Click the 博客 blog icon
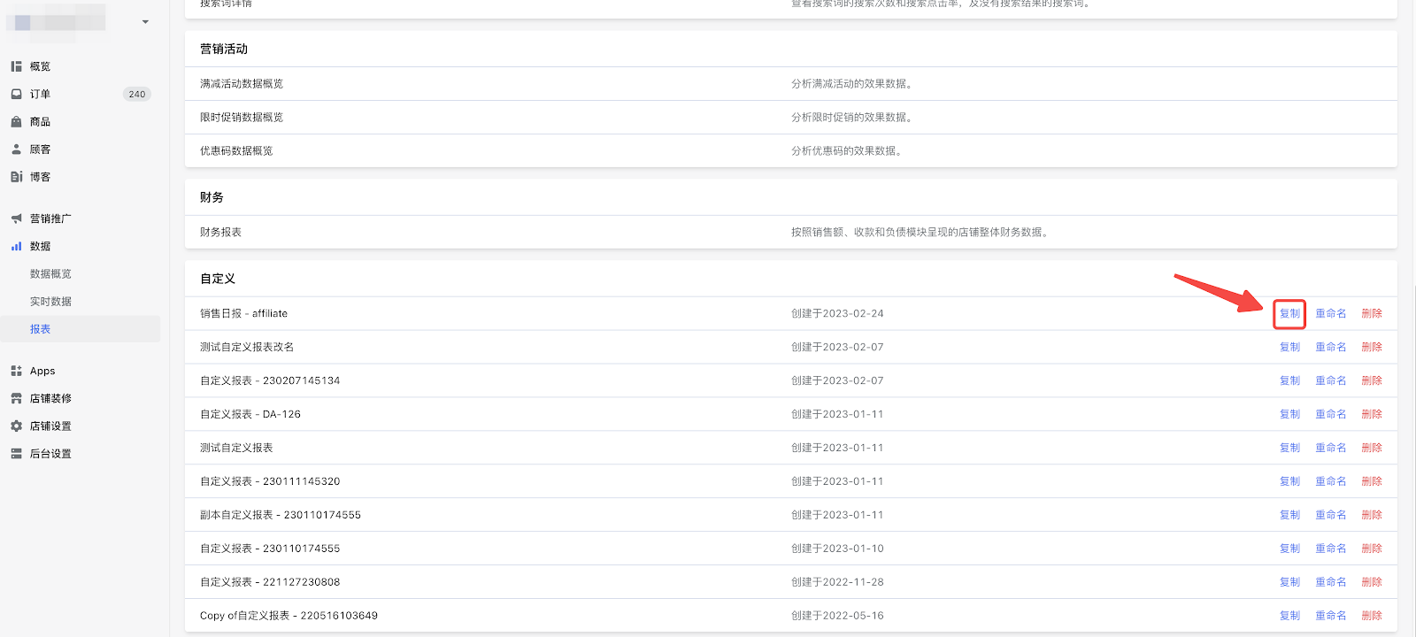The height and width of the screenshot is (637, 1416). [16, 177]
